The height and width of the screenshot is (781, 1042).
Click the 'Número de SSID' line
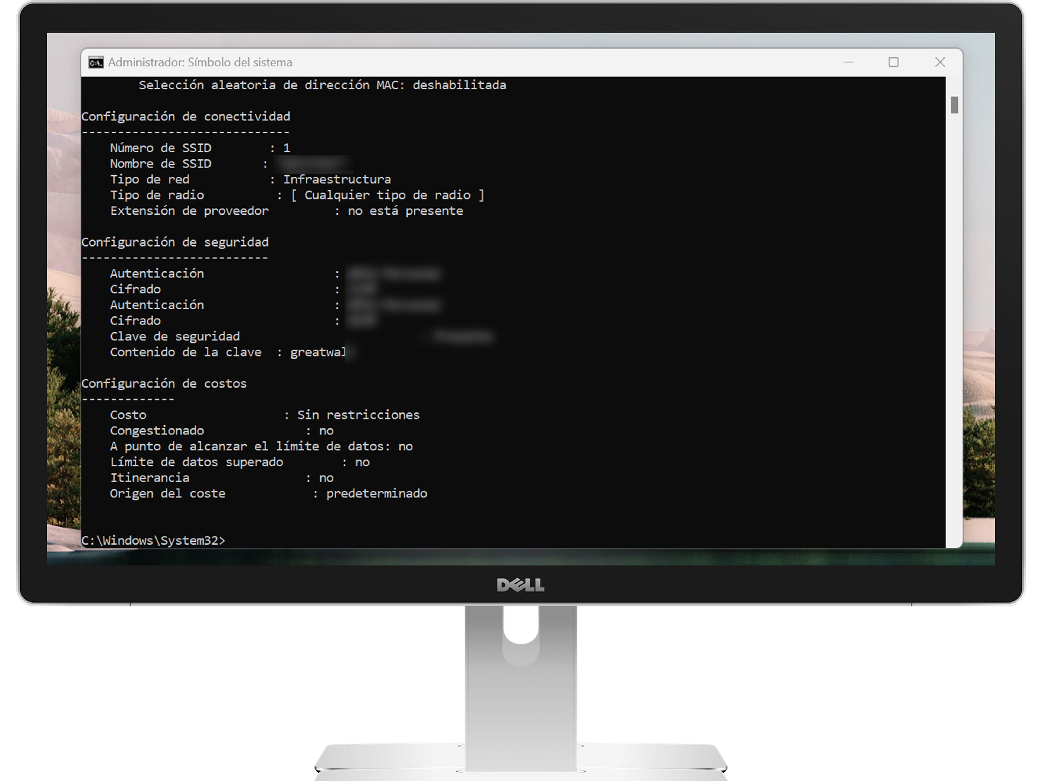(x=200, y=148)
